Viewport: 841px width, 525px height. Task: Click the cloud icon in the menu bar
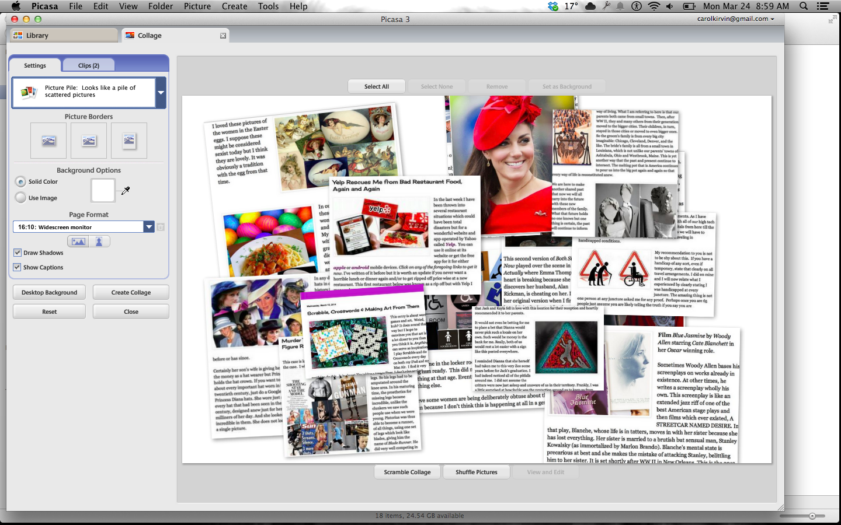(590, 6)
